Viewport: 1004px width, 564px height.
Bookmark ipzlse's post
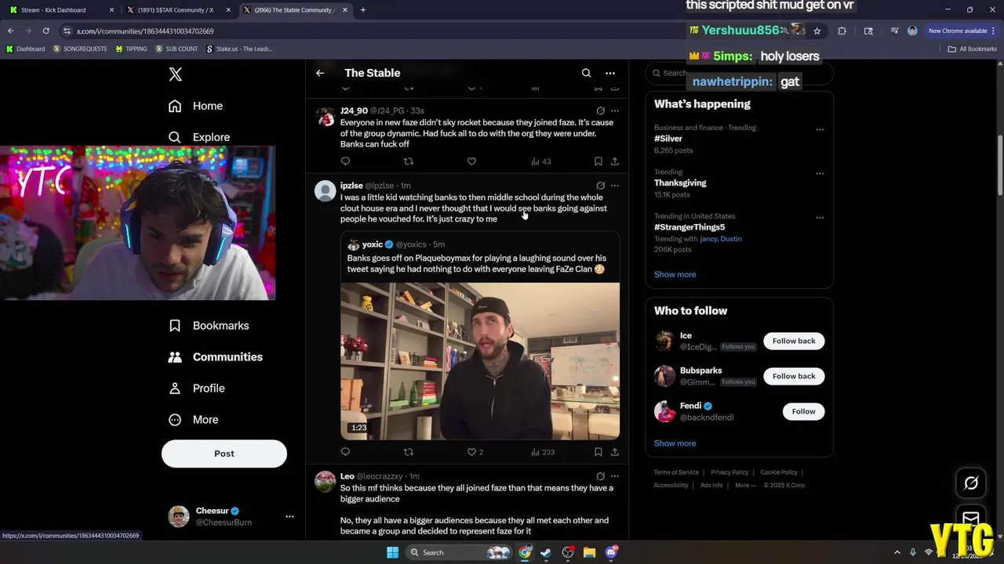pos(598,452)
